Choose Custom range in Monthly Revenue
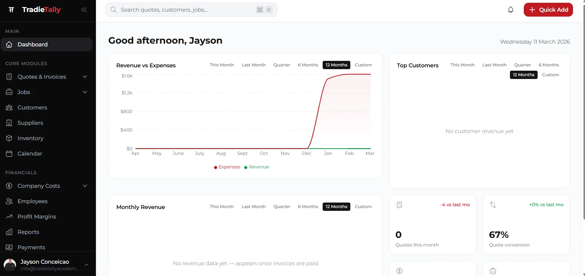 tap(363, 207)
